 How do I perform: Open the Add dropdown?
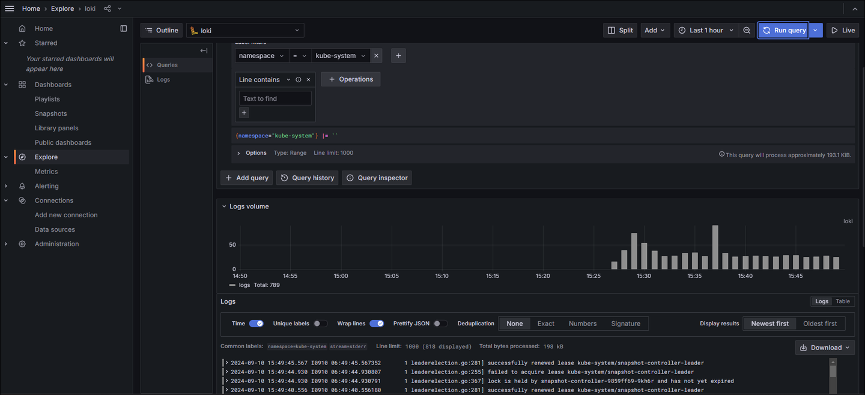[655, 30]
